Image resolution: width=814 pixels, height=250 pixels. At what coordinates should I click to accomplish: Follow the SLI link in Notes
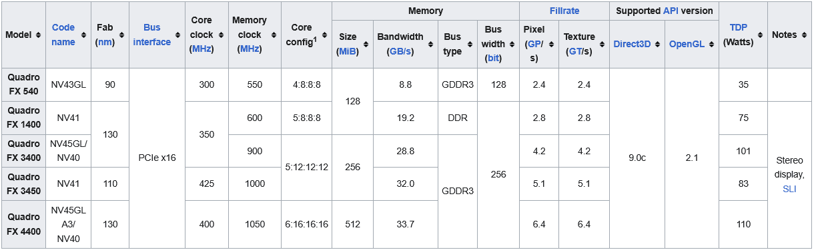point(789,189)
